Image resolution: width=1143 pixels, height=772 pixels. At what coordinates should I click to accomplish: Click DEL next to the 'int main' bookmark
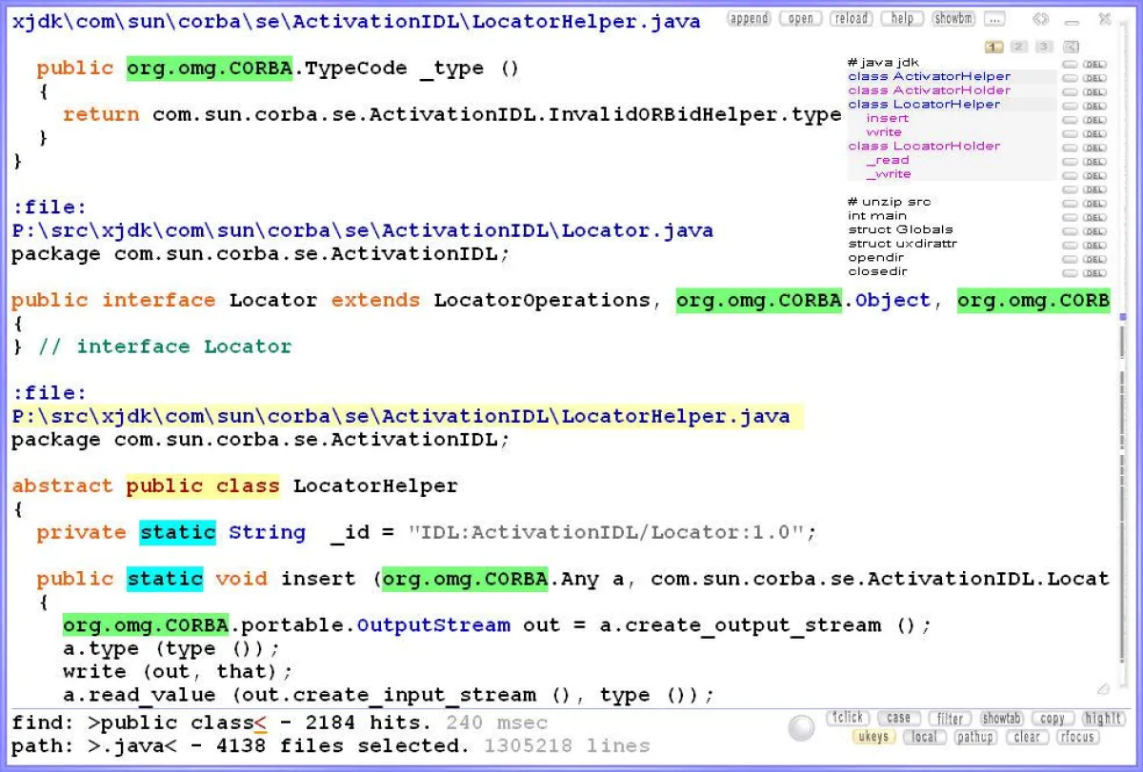point(1094,217)
